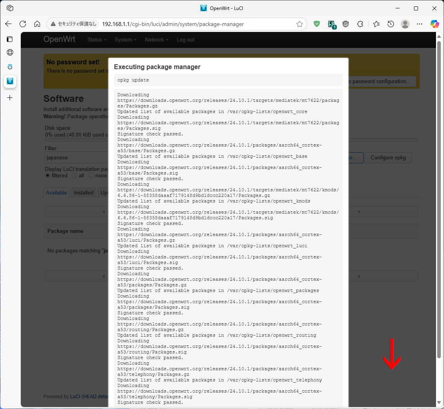Click the browser profile avatar
The image size is (444, 409).
click(405, 24)
